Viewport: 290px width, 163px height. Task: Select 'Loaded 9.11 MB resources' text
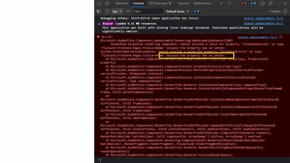[x=136, y=24]
